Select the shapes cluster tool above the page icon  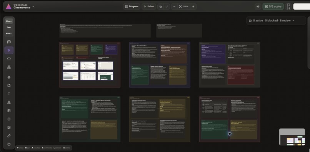pyautogui.click(x=9, y=77)
